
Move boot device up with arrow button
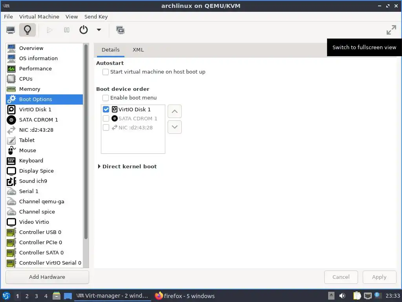(x=175, y=111)
